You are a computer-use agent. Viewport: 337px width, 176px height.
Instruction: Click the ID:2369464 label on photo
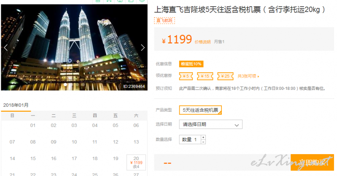[x=134, y=87]
